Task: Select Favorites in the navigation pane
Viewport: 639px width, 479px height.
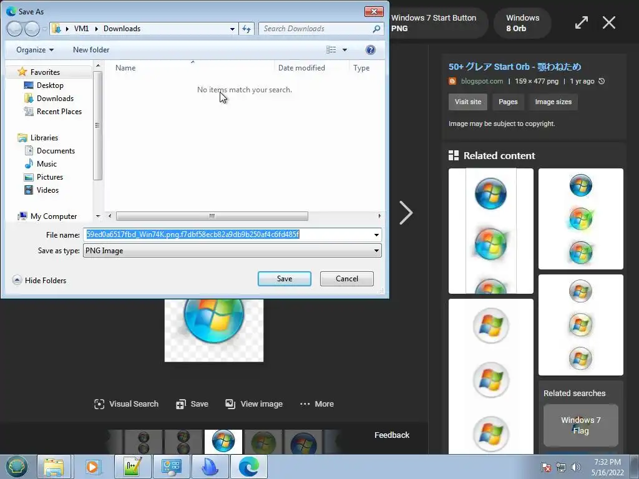Action: (x=45, y=72)
